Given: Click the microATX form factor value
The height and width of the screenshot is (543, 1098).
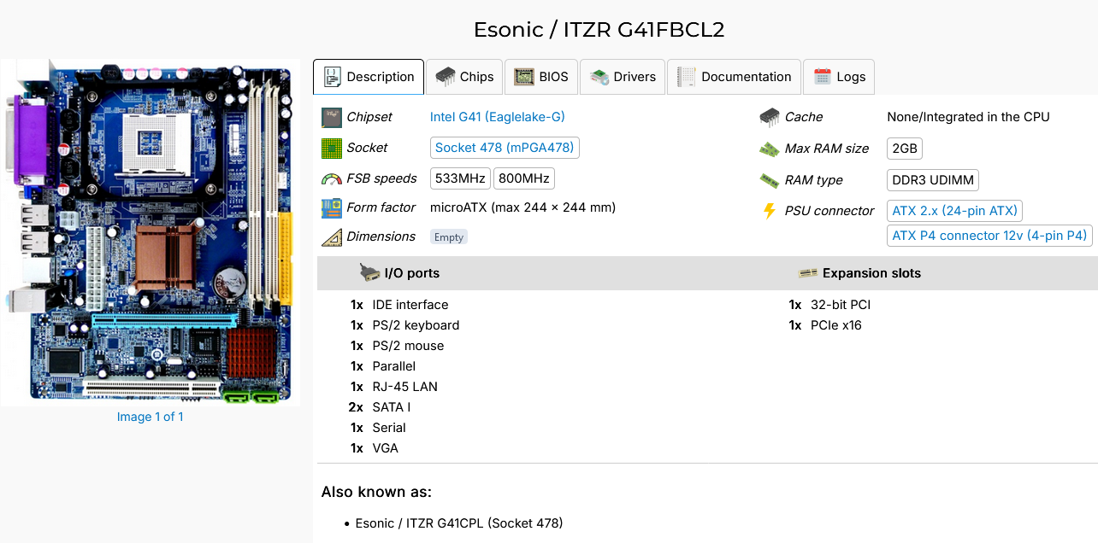Looking at the screenshot, I should 522,207.
